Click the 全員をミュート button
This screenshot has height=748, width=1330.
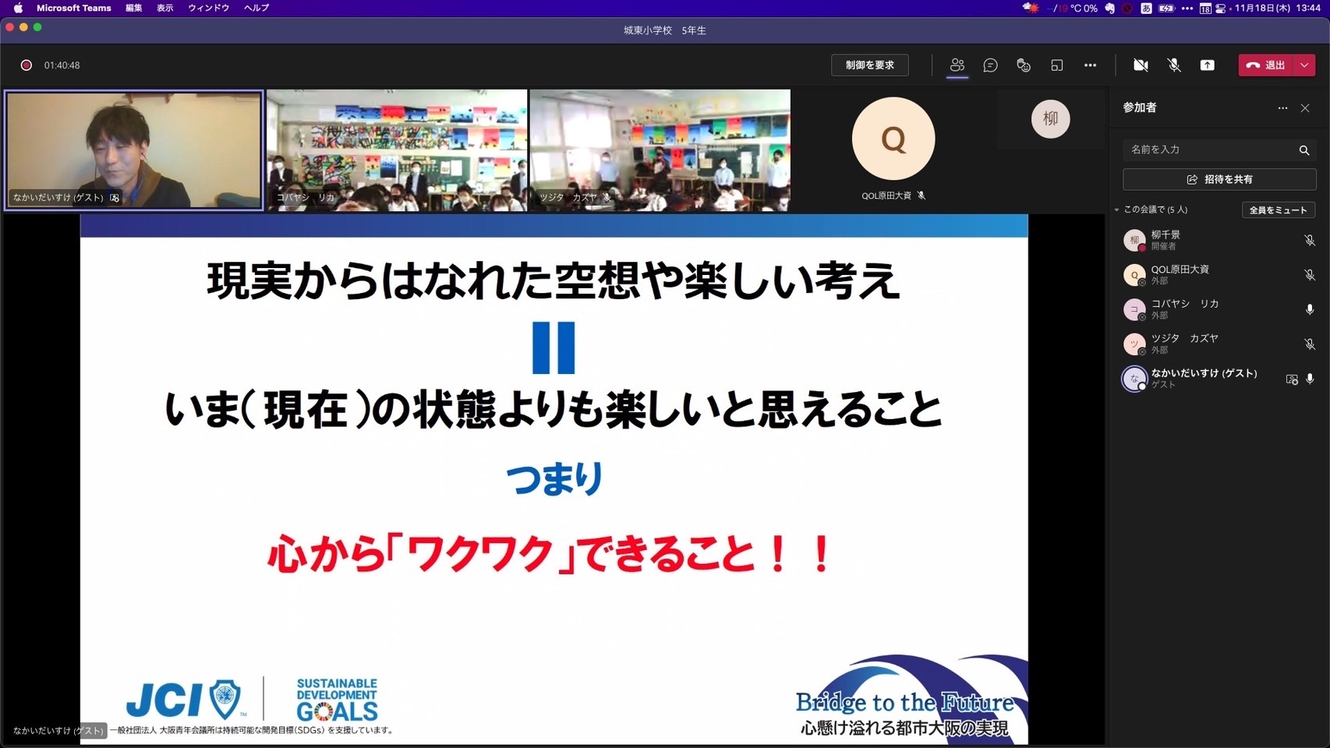(x=1278, y=210)
